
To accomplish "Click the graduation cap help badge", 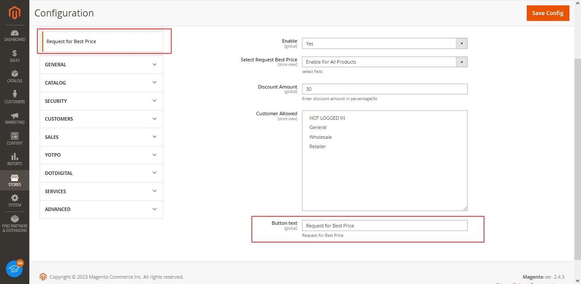I will (14, 269).
